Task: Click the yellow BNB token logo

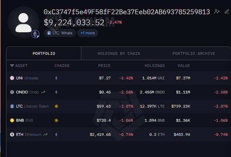Action: click(x=12, y=120)
